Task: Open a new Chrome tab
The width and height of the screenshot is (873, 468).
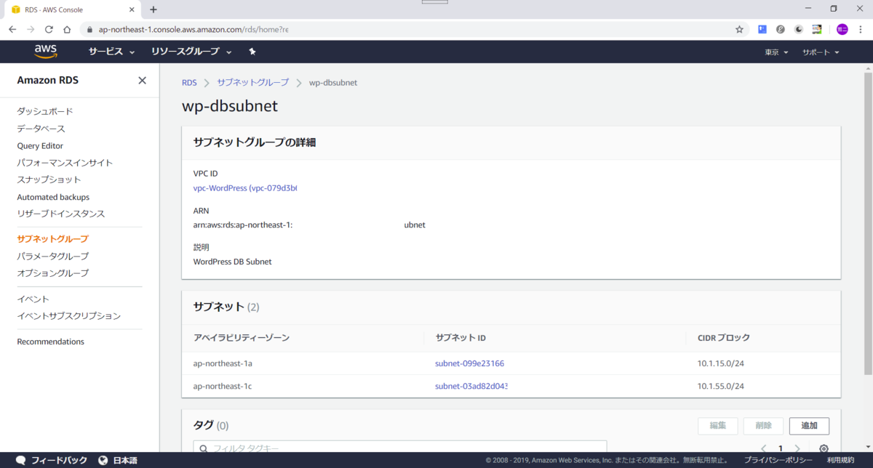Action: [x=153, y=9]
